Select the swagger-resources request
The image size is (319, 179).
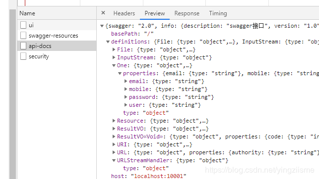57,36
